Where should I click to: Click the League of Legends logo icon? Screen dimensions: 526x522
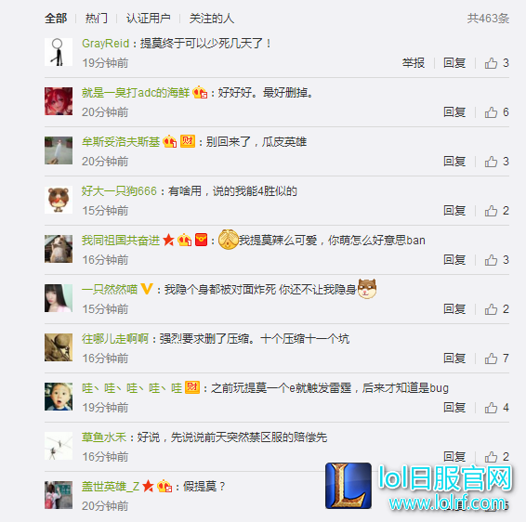pyautogui.click(x=348, y=486)
